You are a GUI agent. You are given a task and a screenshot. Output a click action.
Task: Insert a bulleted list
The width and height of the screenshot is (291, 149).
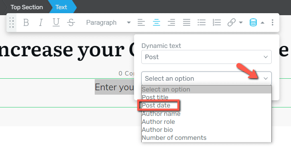pos(201,22)
